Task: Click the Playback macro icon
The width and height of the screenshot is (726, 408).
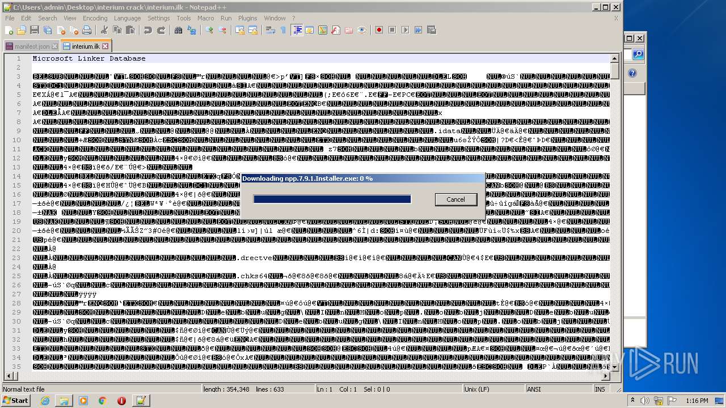Action: 405,30
